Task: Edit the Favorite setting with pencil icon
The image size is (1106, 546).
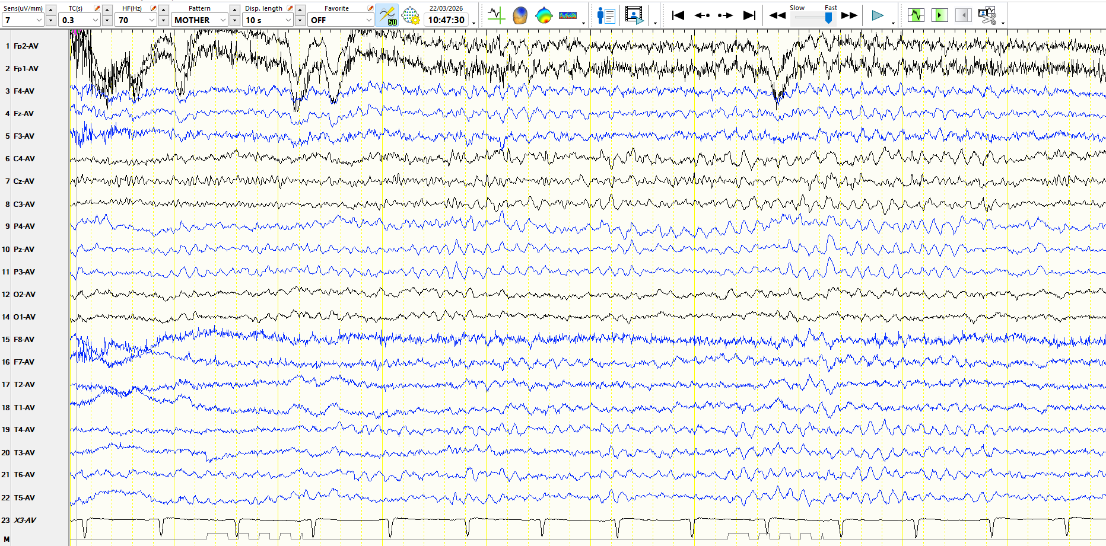Action: coord(370,8)
